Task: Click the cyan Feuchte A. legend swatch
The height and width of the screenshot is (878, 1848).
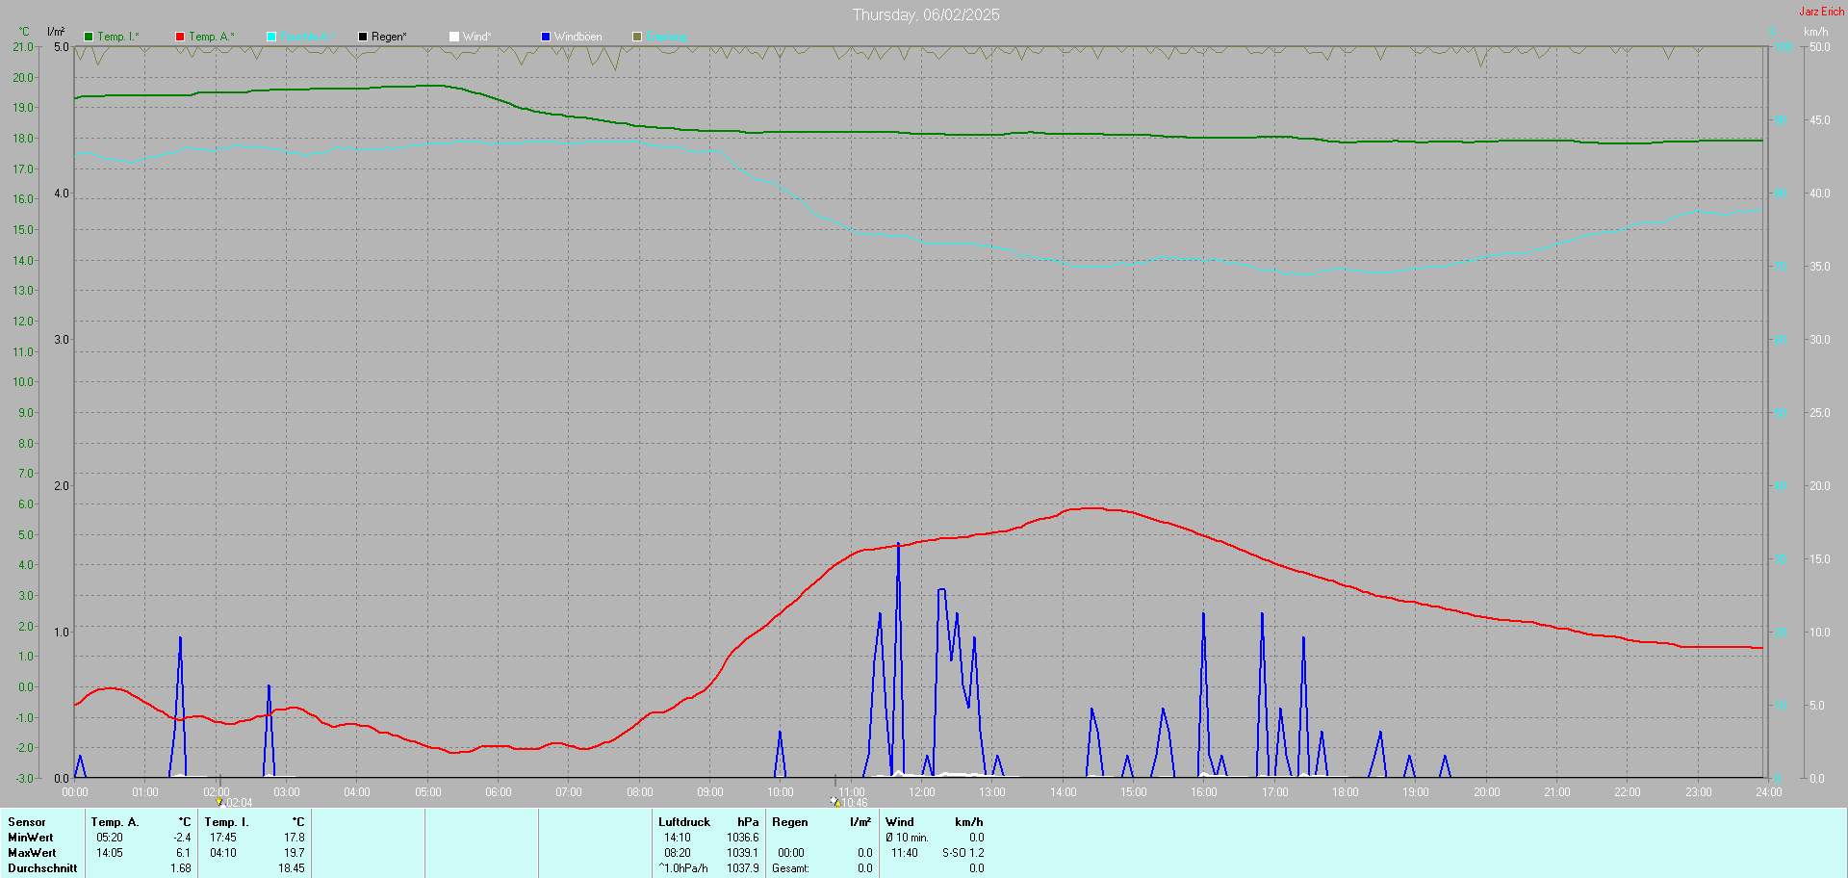Action: [271, 37]
